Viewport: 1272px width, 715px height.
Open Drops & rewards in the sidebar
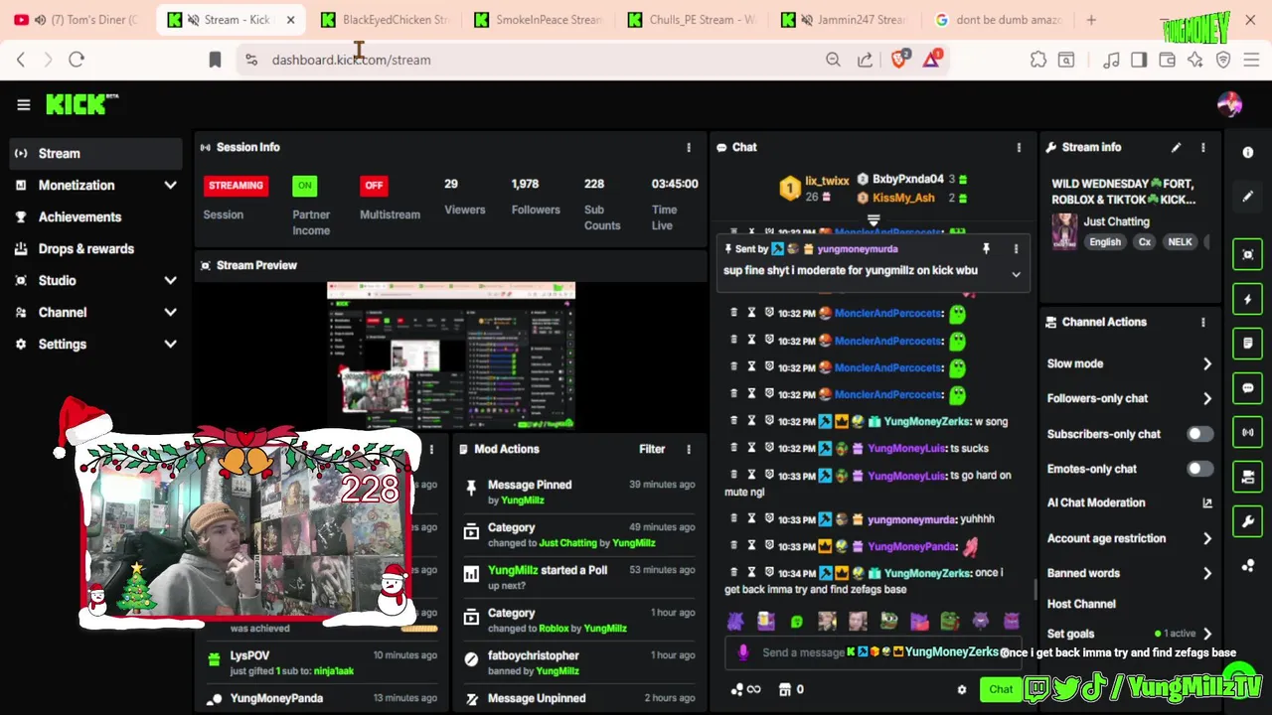[x=96, y=248]
